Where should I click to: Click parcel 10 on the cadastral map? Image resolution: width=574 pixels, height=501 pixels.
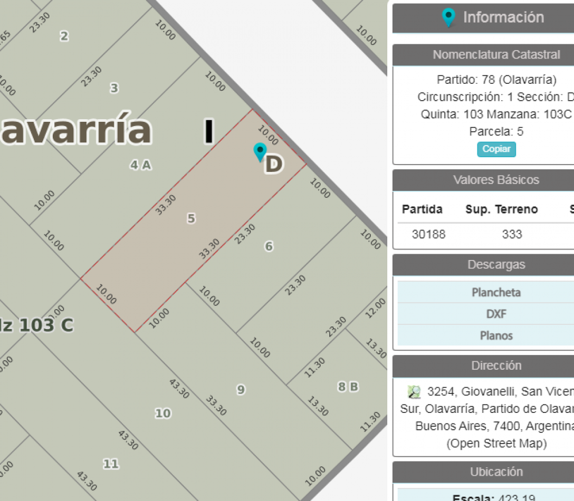click(x=162, y=413)
